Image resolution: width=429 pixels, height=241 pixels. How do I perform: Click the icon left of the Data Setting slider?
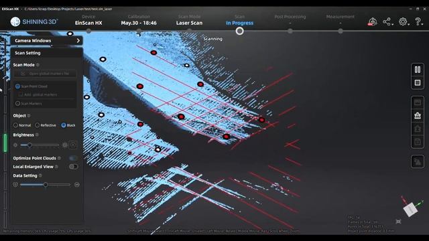[15, 185]
